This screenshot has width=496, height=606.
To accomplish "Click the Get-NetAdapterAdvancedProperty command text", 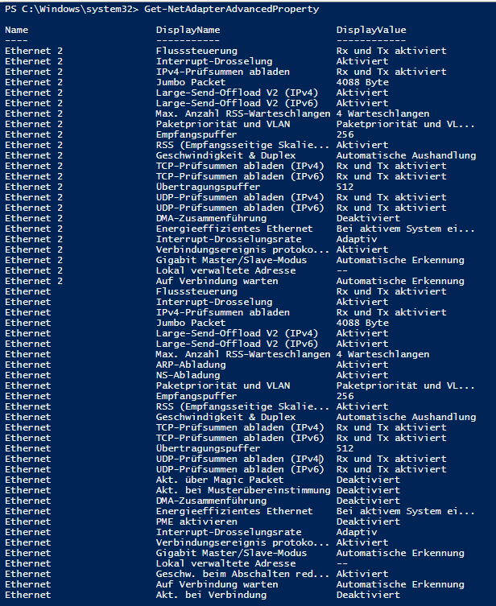I will coord(232,9).
